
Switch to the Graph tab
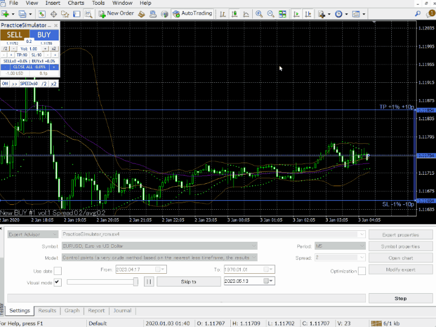point(72,311)
